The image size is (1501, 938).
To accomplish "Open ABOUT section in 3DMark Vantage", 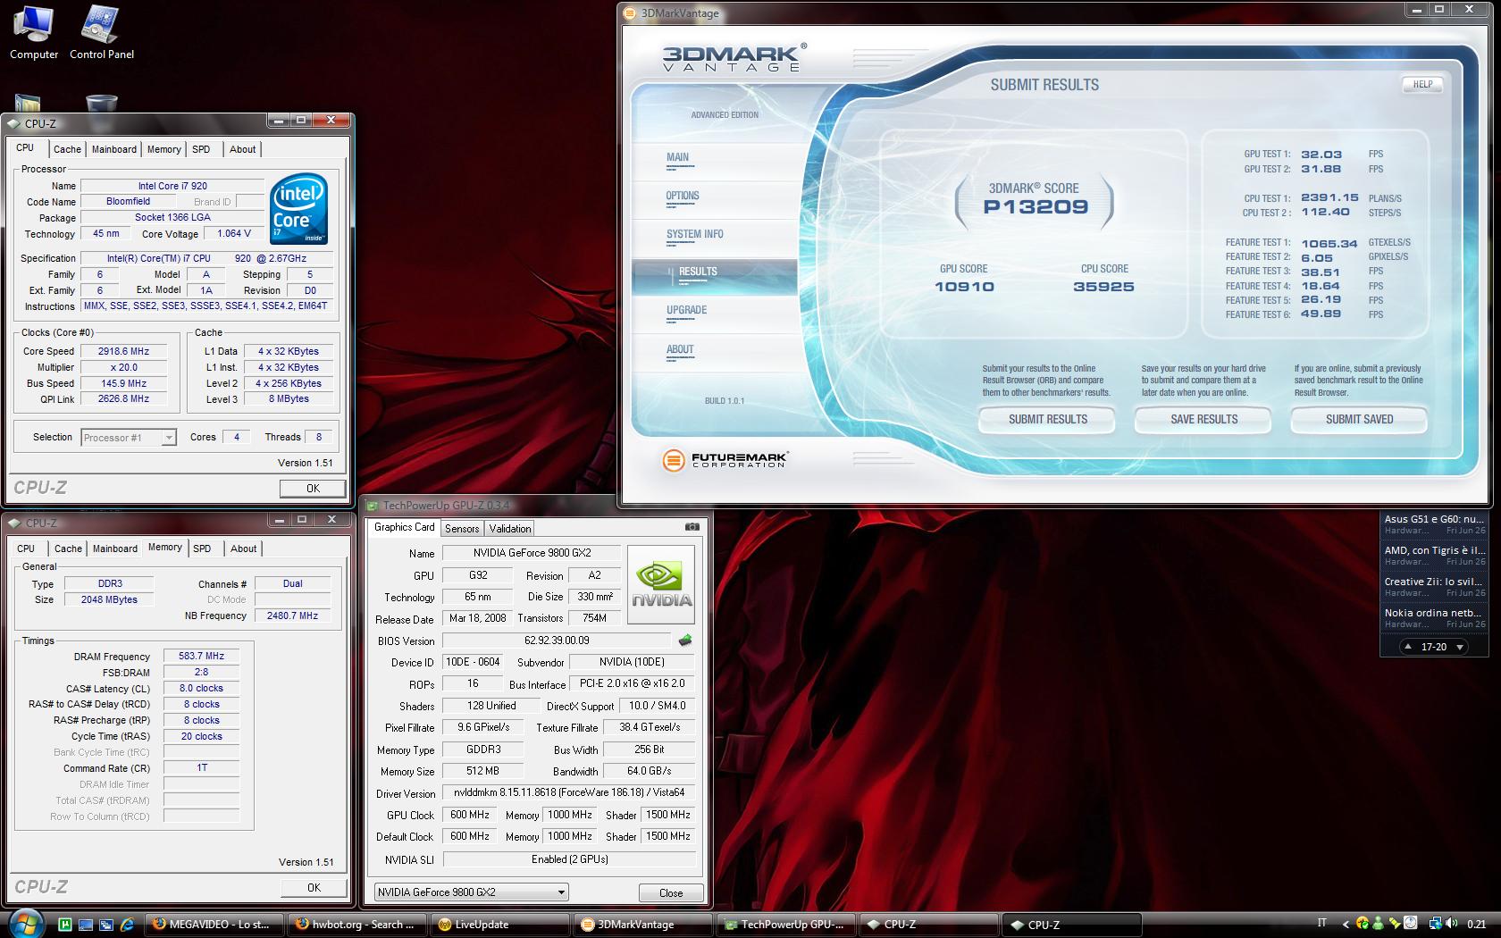I will 680,349.
